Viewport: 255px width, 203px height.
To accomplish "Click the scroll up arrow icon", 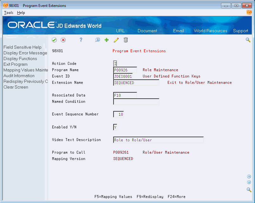I will point(249,176).
